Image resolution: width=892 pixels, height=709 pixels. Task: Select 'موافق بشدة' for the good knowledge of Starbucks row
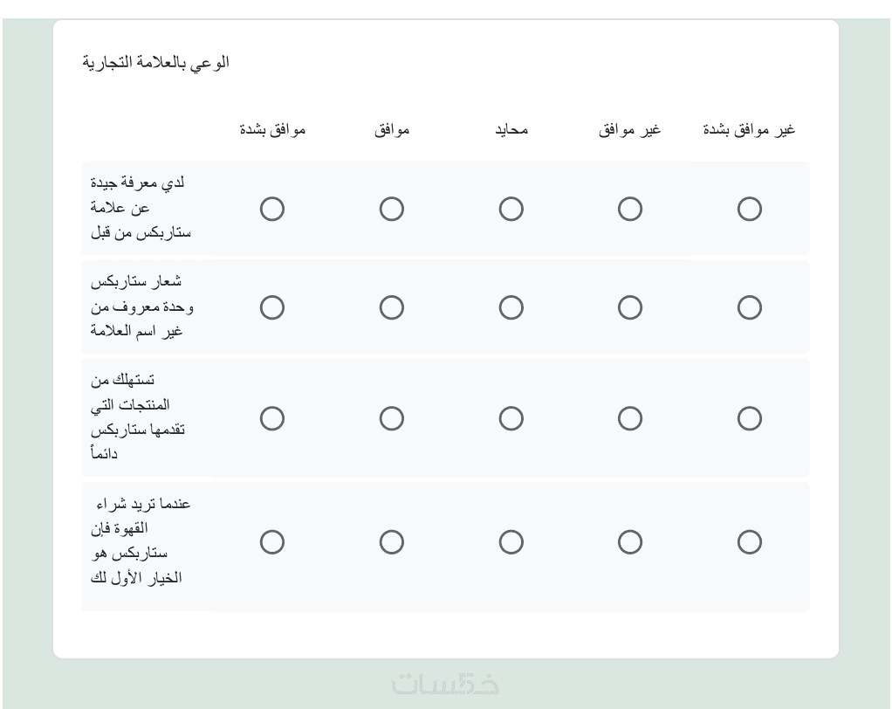tap(272, 209)
